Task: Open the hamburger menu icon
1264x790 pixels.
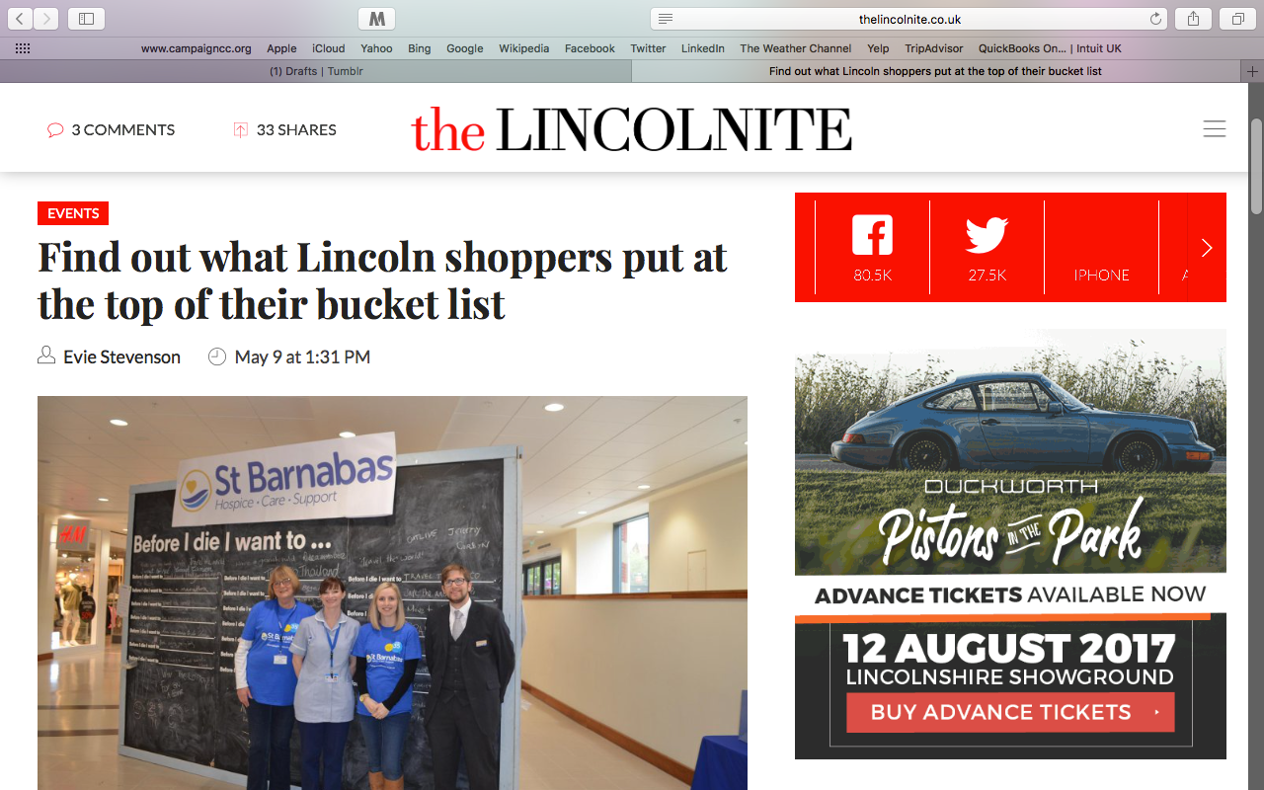Action: pos(1215,129)
